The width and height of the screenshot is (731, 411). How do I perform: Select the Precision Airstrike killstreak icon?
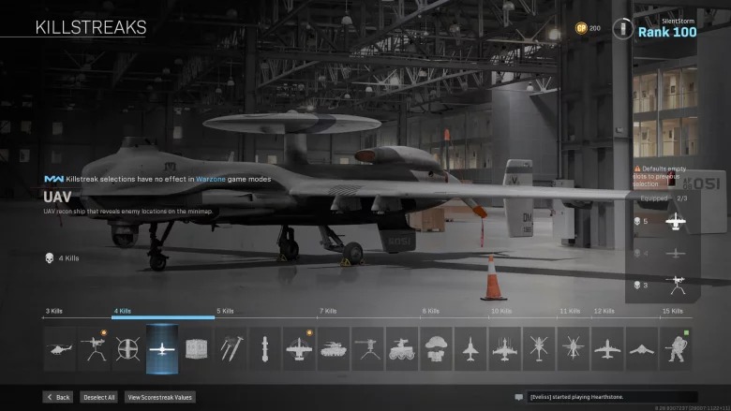(x=299, y=349)
